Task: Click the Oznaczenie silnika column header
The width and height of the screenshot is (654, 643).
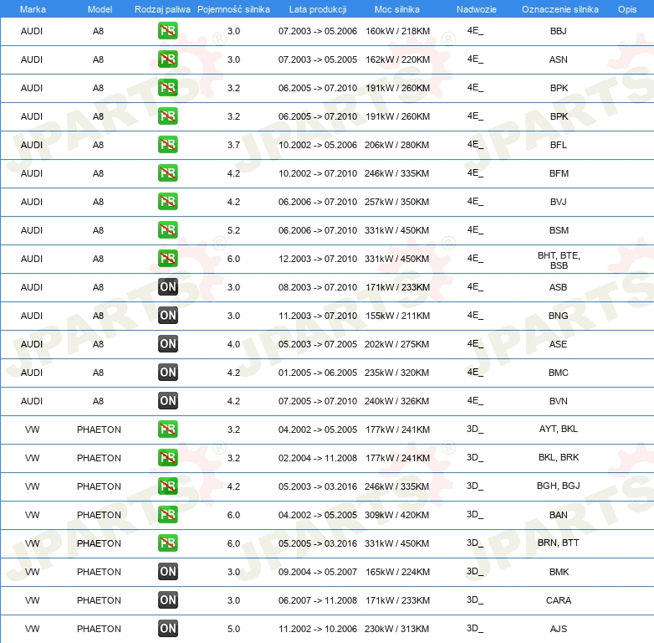Action: pos(559,9)
